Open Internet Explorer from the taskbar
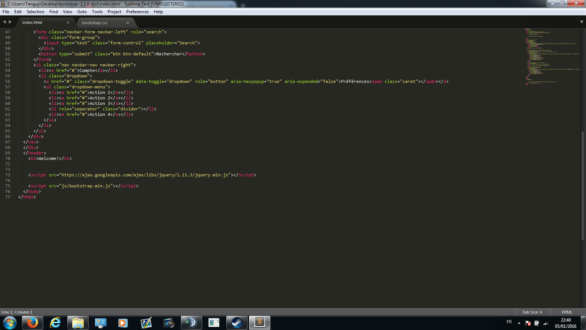This screenshot has width=586, height=330. [x=55, y=323]
